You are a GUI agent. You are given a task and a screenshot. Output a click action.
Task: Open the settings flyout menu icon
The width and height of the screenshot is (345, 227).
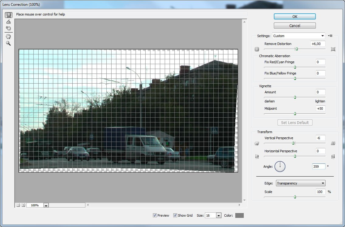coord(330,36)
